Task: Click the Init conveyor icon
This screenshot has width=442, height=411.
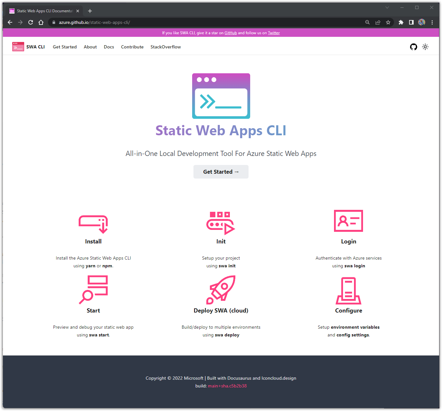Action: 221,223
